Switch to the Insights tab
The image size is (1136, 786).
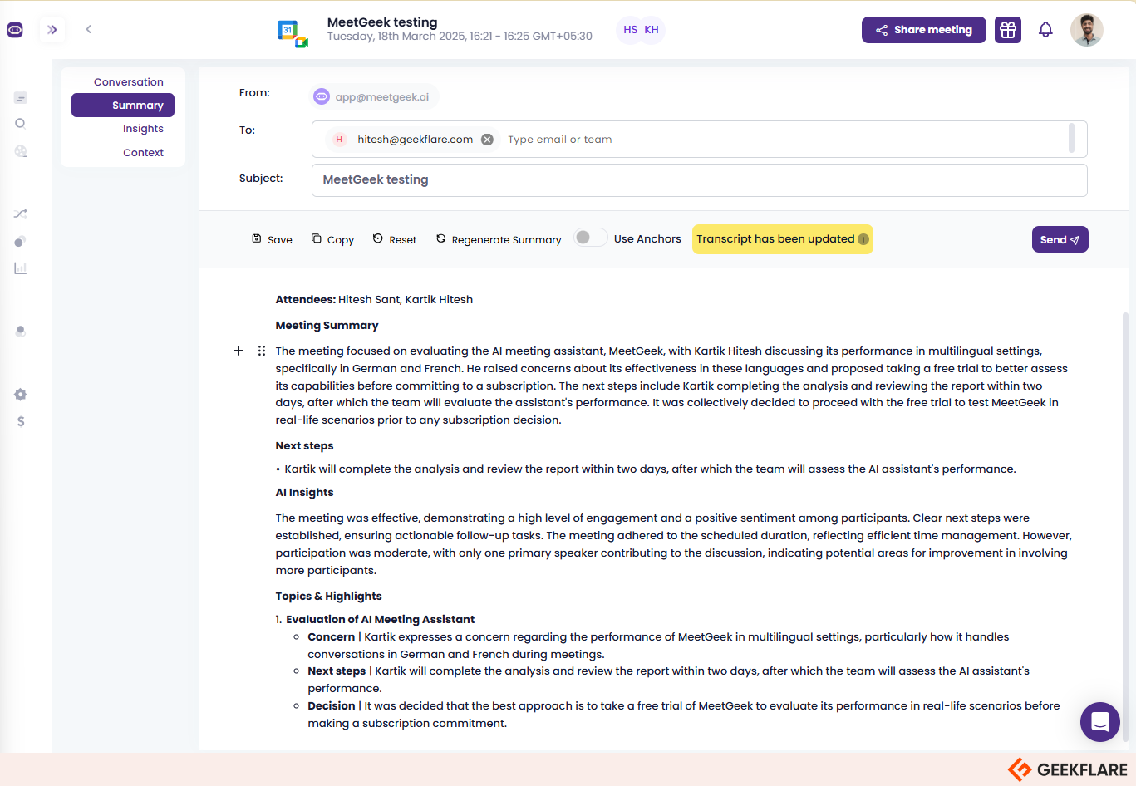pos(143,129)
